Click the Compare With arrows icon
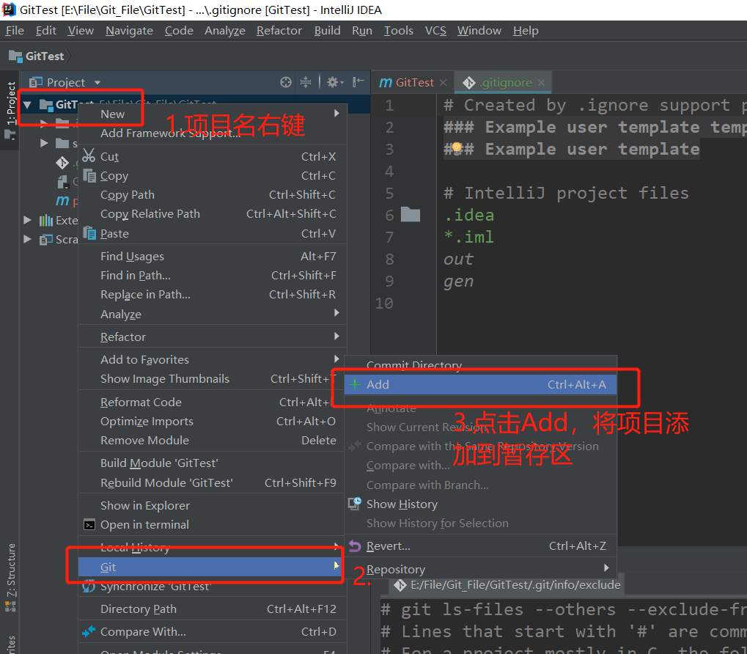Screen dimensions: 747x654 (89, 631)
